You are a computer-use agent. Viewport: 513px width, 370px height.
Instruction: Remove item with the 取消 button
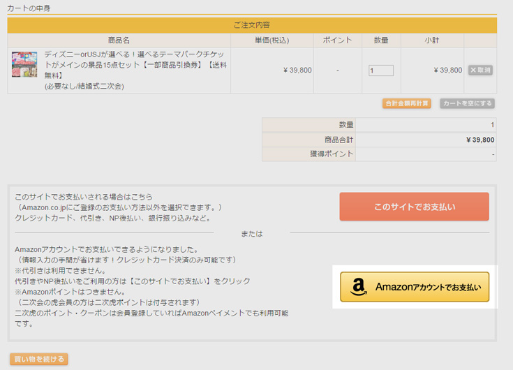[480, 71]
